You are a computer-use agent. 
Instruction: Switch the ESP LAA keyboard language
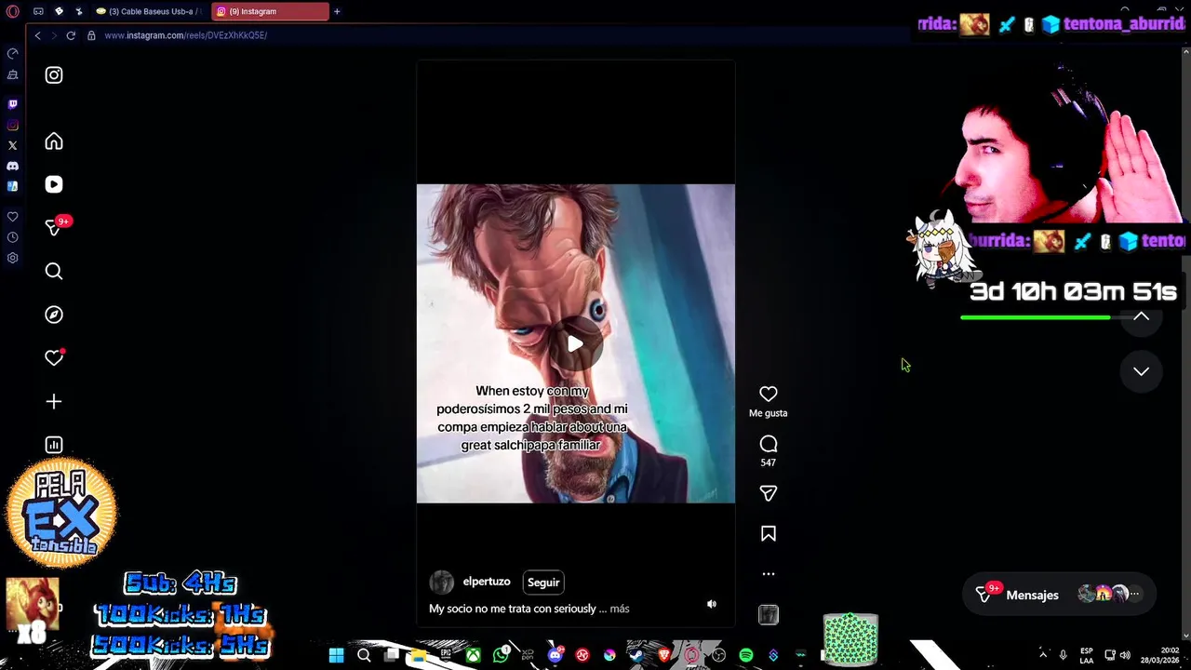[x=1086, y=655]
